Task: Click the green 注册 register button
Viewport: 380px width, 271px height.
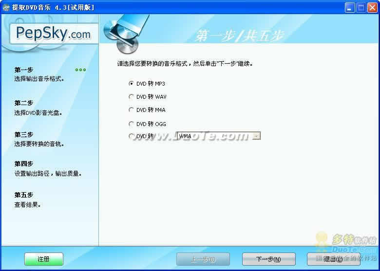Action: [44, 259]
